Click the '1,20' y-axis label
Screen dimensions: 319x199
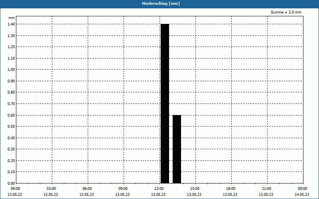point(11,47)
